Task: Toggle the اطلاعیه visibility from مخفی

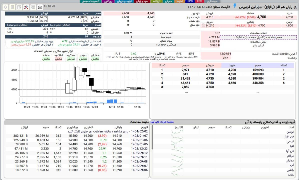Action: pos(58,59)
